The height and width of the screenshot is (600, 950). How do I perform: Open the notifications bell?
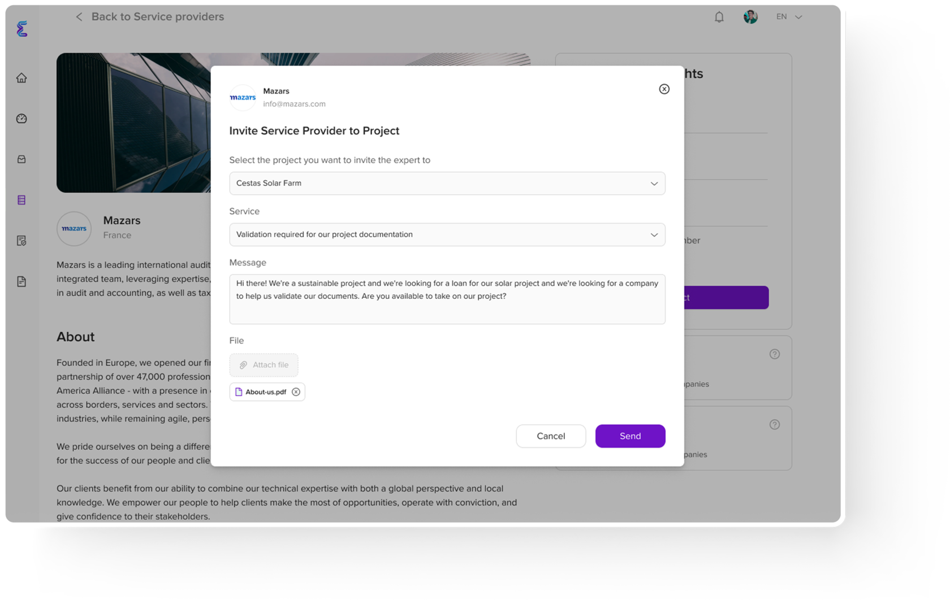point(719,17)
